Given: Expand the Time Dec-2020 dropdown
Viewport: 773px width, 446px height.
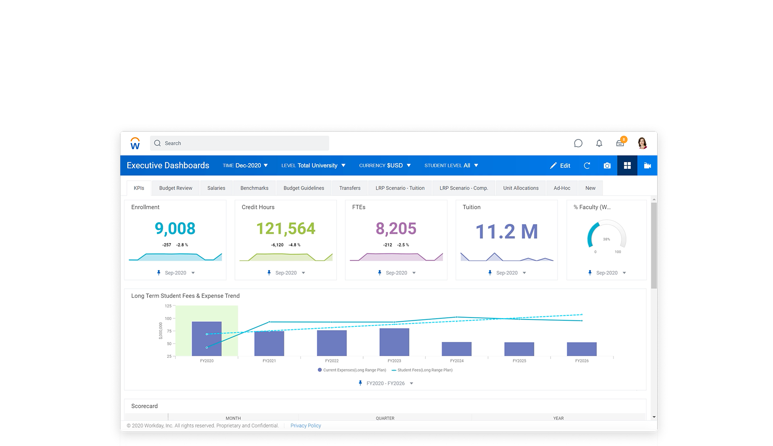Looking at the screenshot, I should click(245, 166).
